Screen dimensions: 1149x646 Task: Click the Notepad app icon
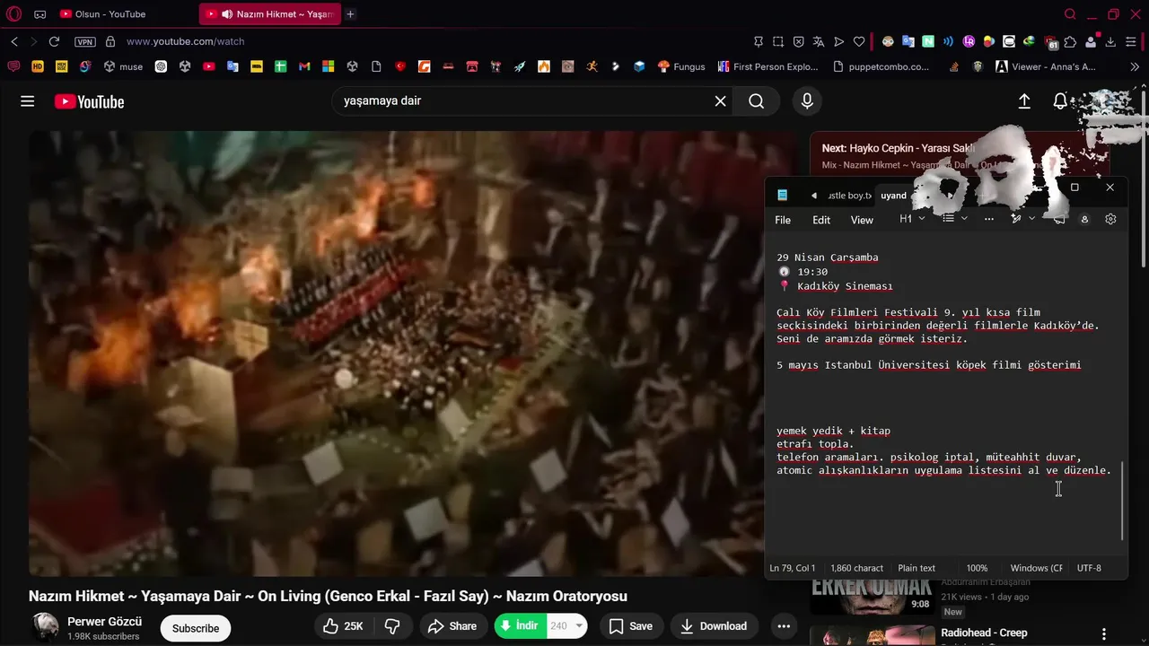pos(783,195)
